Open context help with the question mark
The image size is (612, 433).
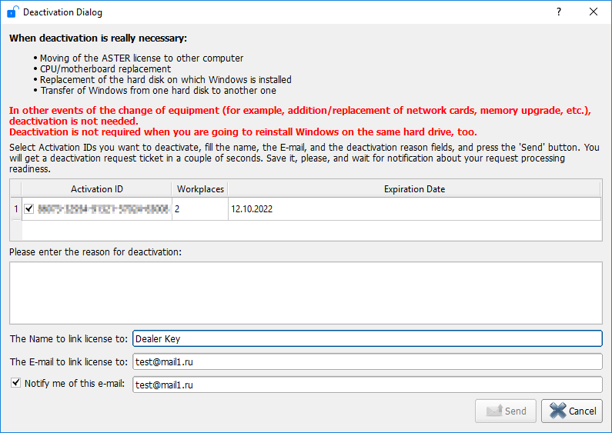tap(559, 12)
